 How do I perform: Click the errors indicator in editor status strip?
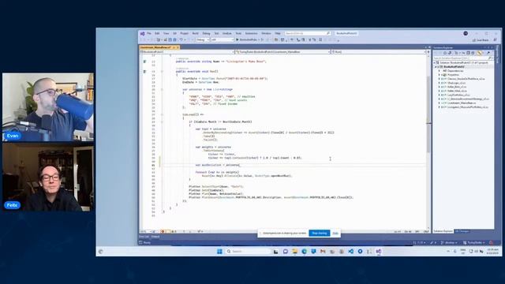point(165,231)
